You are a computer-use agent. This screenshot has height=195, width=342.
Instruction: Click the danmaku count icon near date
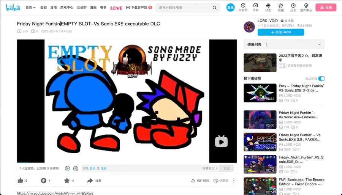(x=33, y=31)
